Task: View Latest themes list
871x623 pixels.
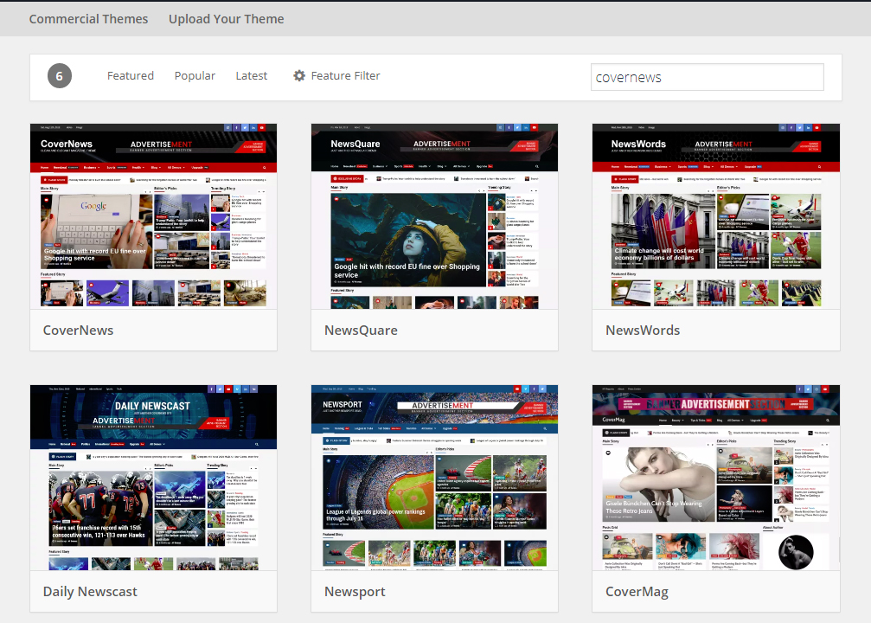Action: (x=252, y=76)
